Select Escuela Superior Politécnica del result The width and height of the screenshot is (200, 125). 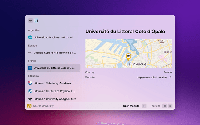(x=55, y=52)
